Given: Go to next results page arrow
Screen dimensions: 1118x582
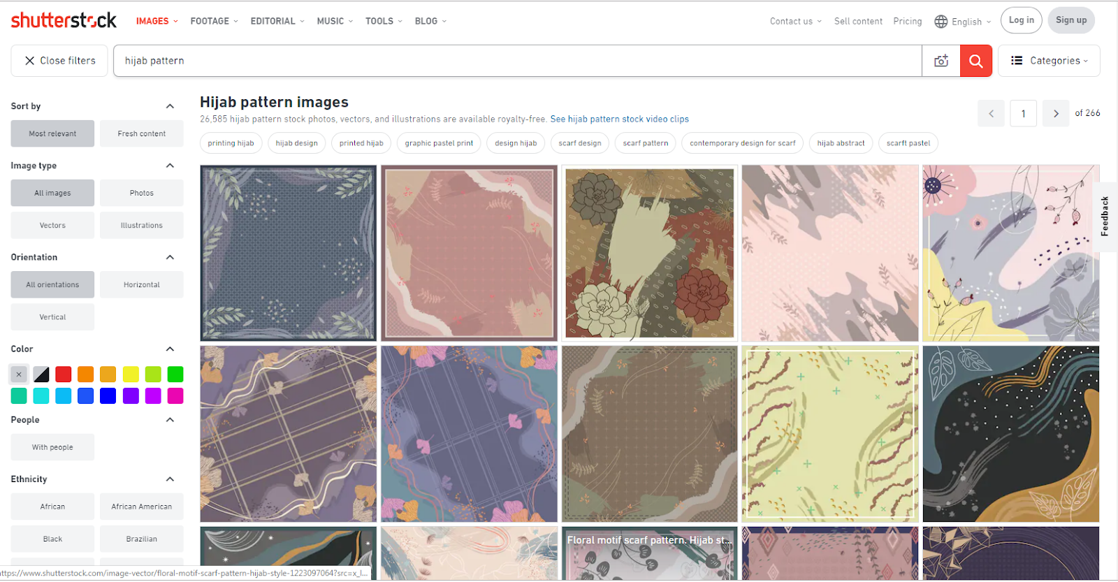Looking at the screenshot, I should [x=1056, y=113].
